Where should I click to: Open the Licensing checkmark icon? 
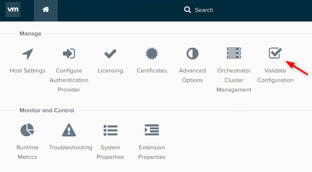pyautogui.click(x=110, y=54)
